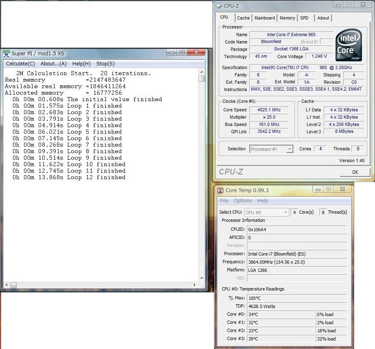Open the SPD tab in CPU-Z

click(x=304, y=18)
